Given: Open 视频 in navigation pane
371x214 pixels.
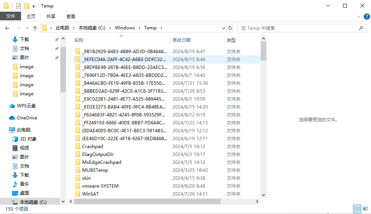Looking at the screenshot, I should (24, 148).
